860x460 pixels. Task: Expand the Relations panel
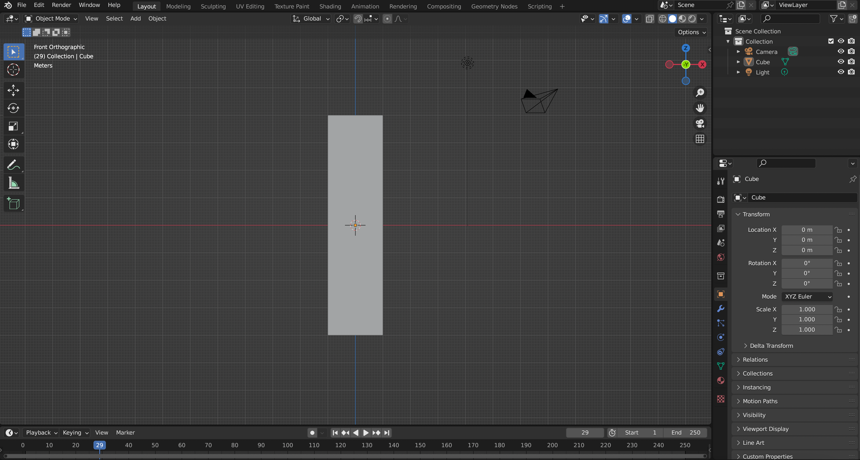[755, 360]
